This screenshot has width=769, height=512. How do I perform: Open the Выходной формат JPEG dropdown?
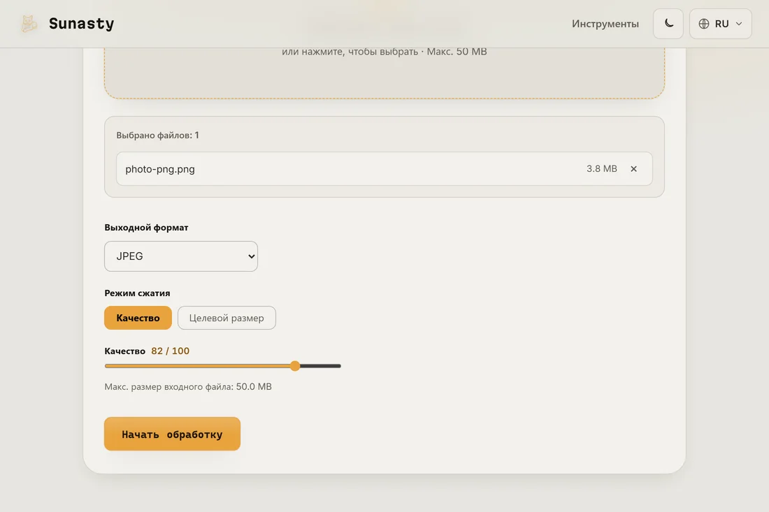(x=181, y=256)
